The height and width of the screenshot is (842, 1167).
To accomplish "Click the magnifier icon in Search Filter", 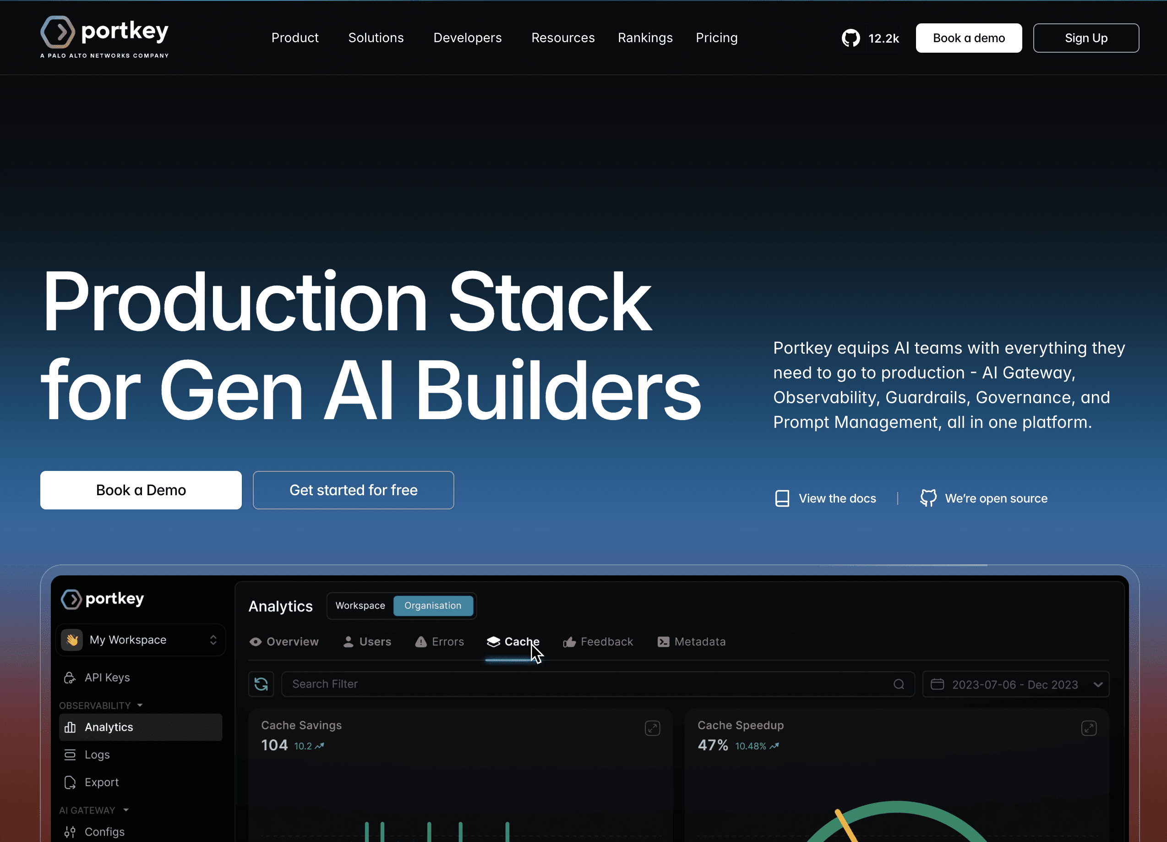I will [x=899, y=684].
